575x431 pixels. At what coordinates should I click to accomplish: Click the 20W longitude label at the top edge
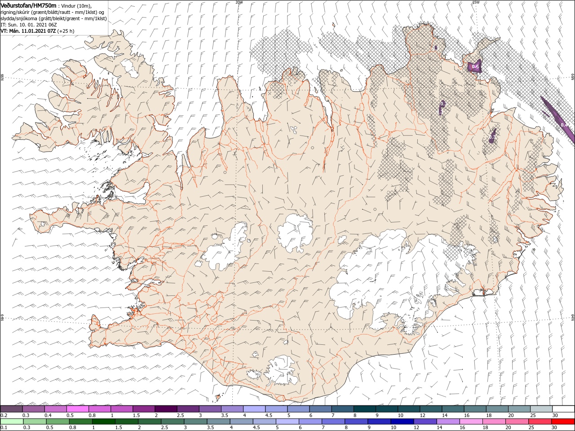tap(239, 2)
